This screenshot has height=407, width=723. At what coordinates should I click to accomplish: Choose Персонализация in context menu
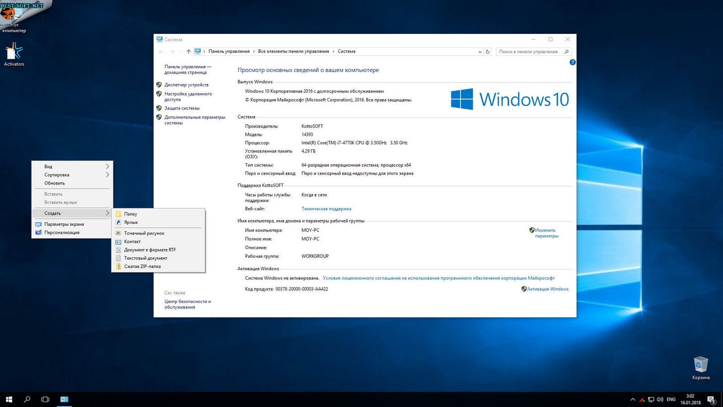tap(72, 233)
